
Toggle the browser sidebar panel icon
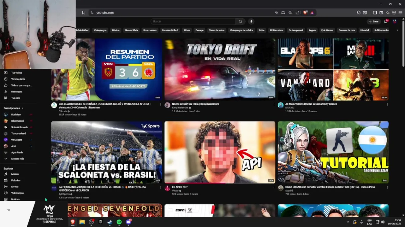[375, 13]
